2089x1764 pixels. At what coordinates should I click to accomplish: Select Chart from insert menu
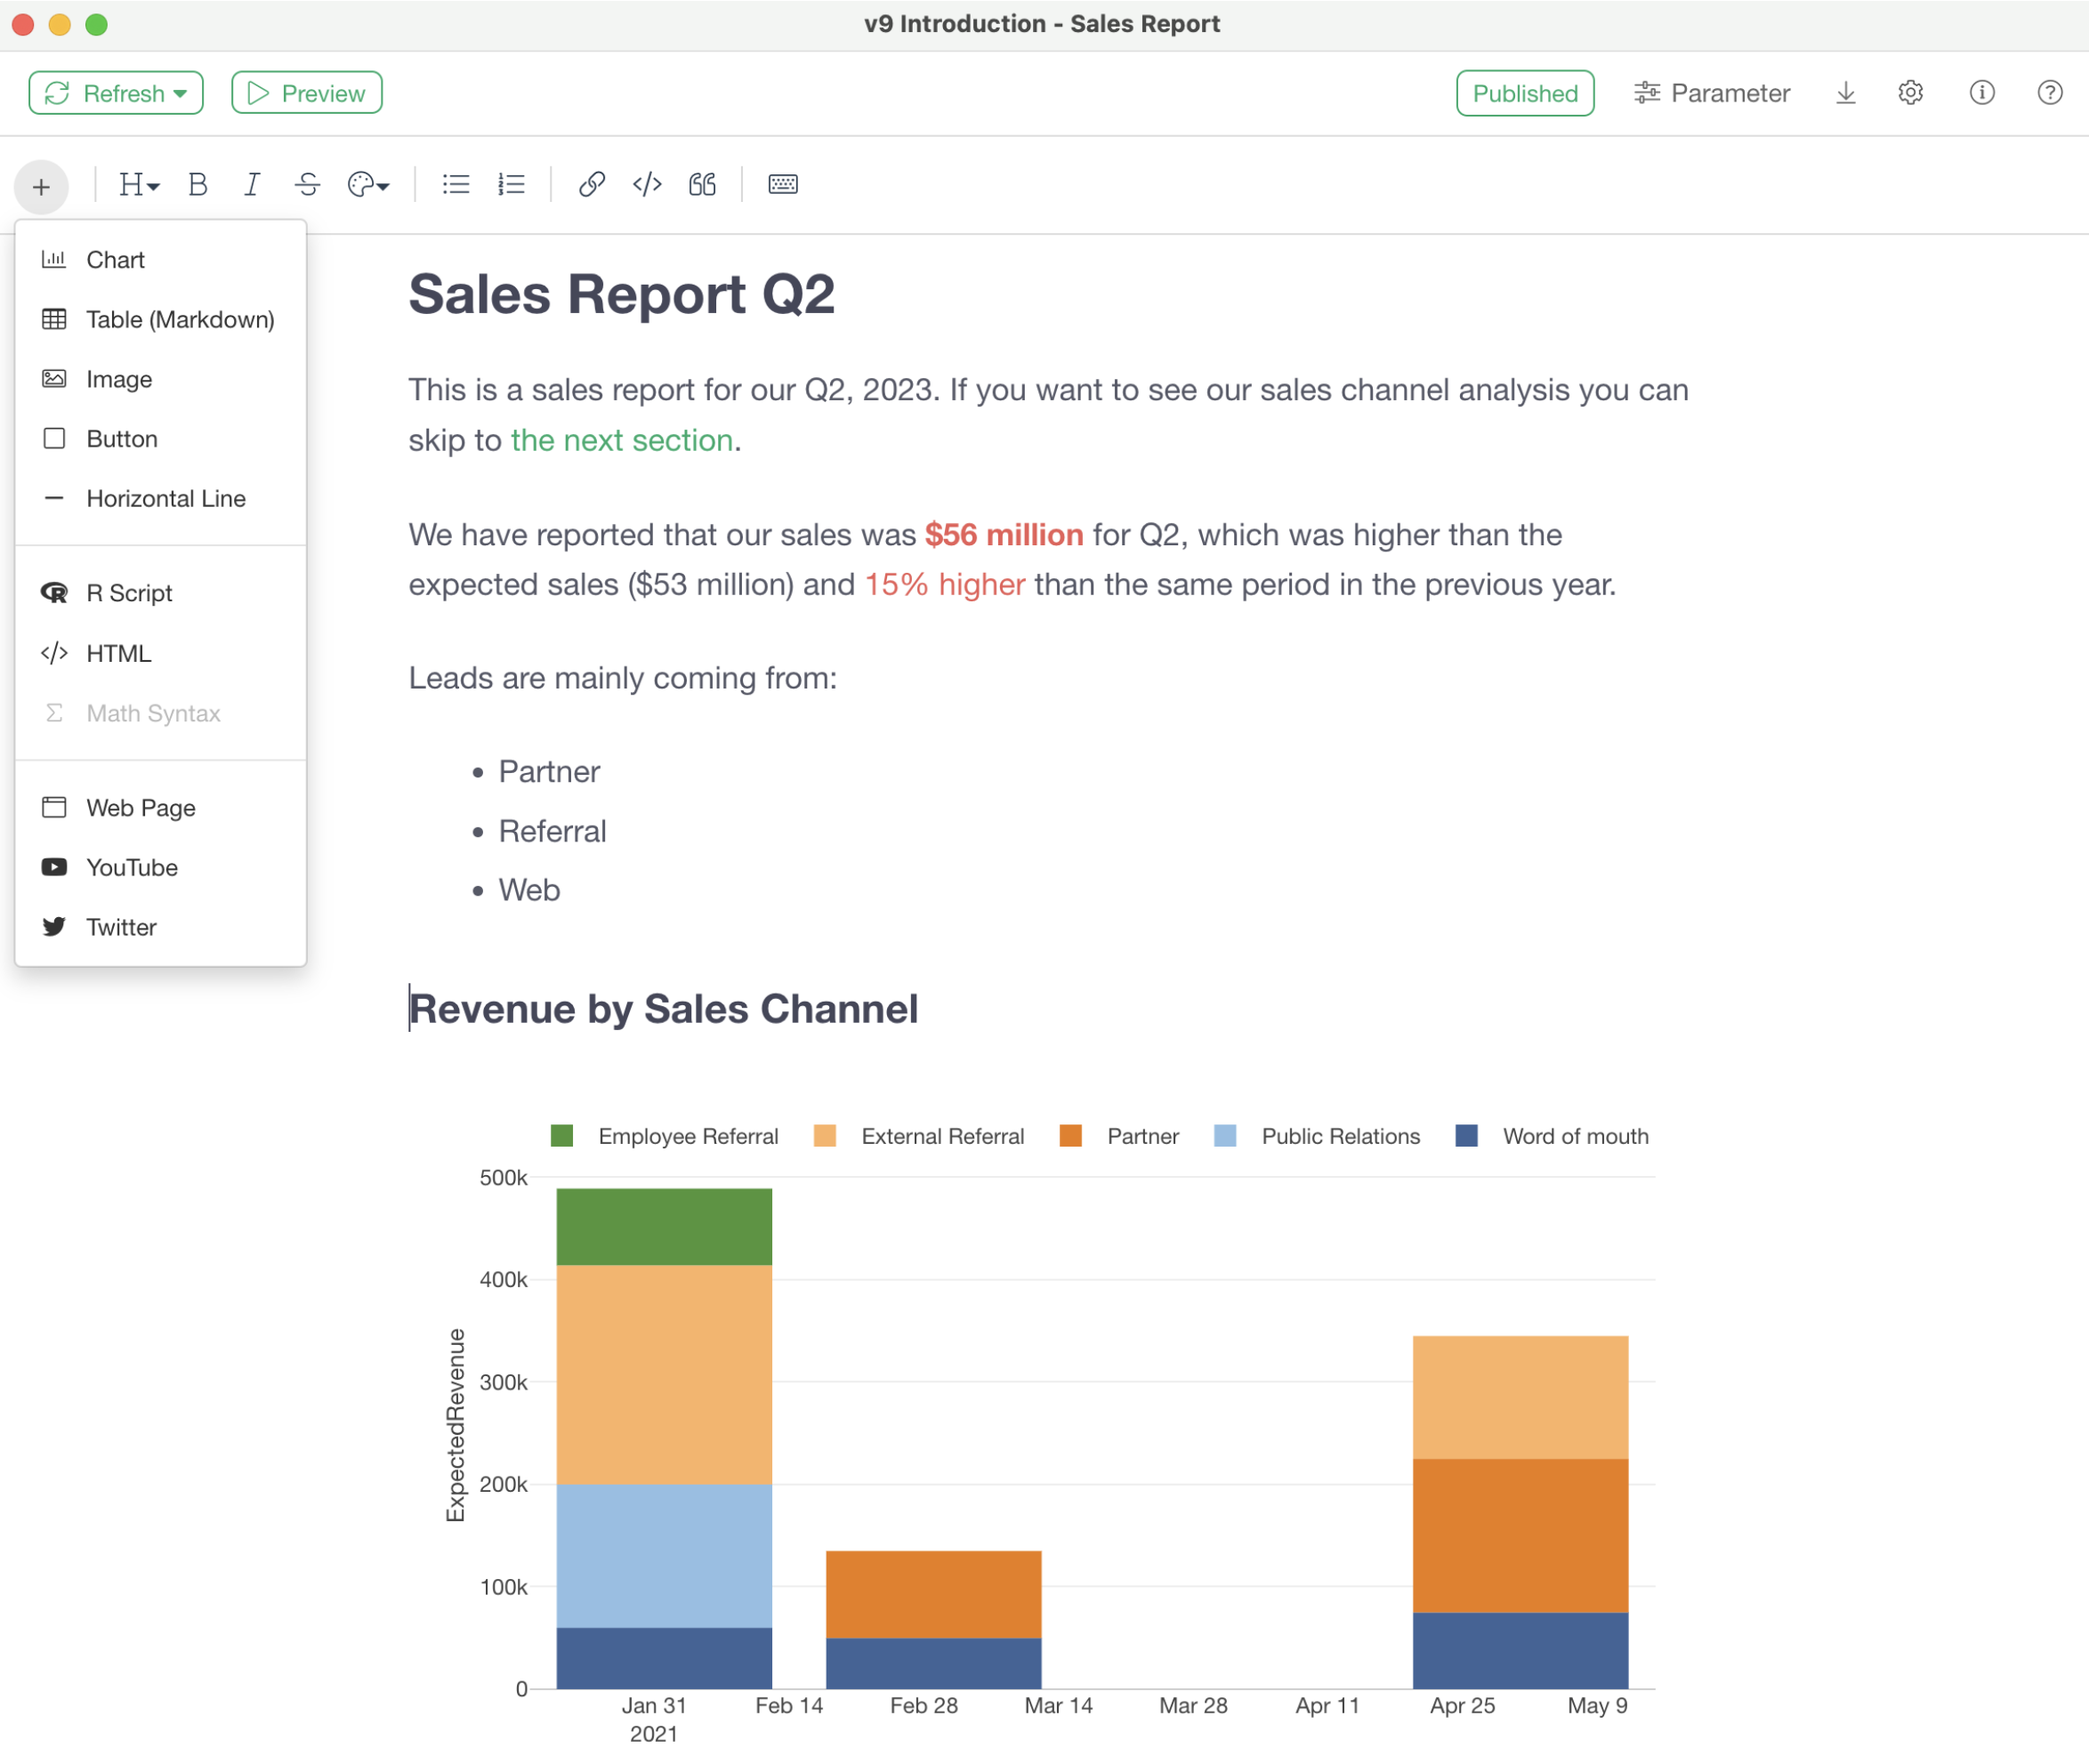[x=115, y=260]
